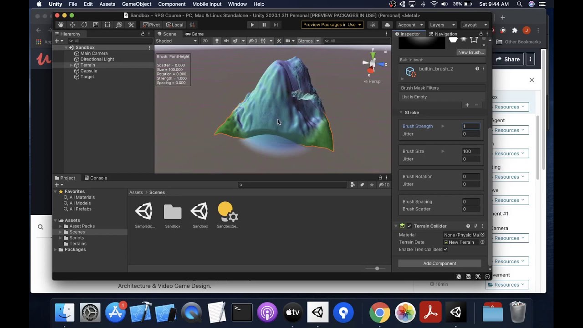
Task: Click the Project search field
Action: pyautogui.click(x=293, y=185)
